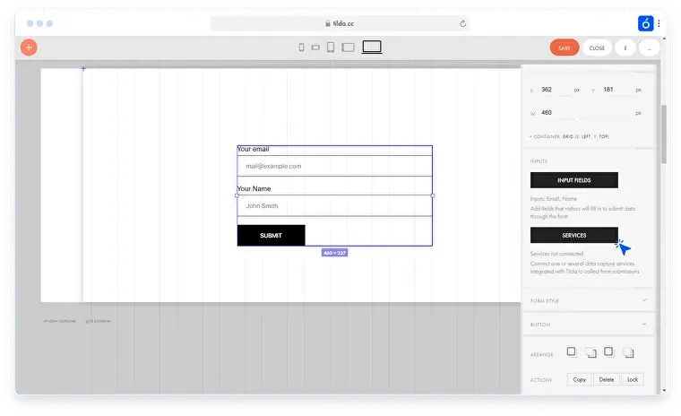
Task: Click the fourth Arrange layer-order icon
Action: [628, 352]
